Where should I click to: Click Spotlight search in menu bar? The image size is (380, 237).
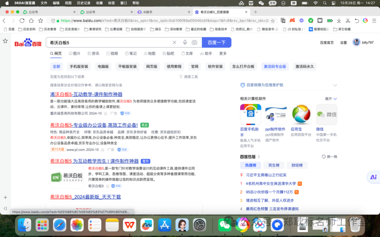(325, 3)
